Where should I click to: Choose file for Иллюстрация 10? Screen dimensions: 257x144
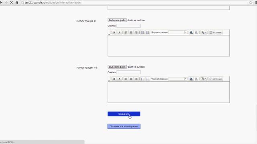click(117, 67)
